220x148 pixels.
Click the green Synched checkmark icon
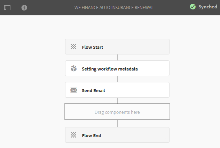point(192,7)
